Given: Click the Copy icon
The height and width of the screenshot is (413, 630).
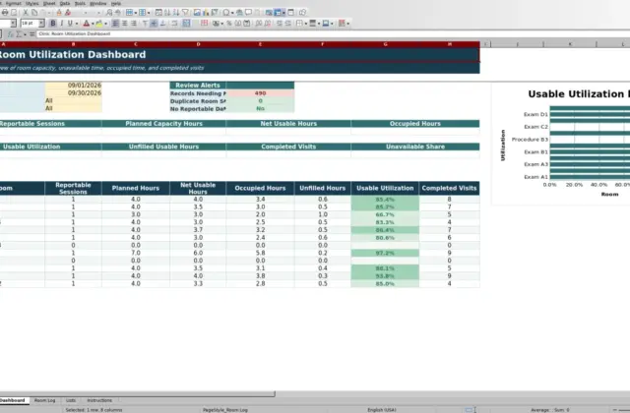Looking at the screenshot, I should pyautogui.click(x=34, y=13).
